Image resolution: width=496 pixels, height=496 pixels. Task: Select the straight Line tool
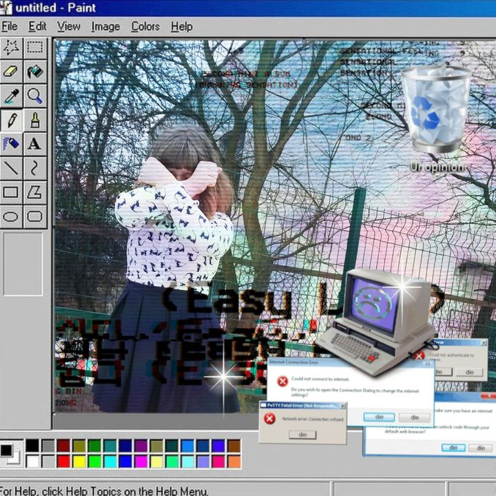click(x=11, y=167)
